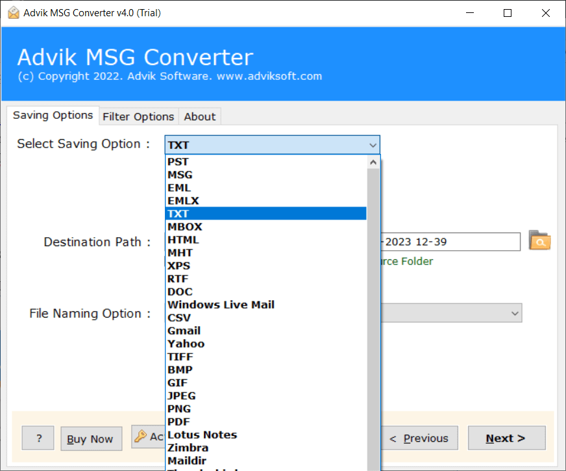The width and height of the screenshot is (566, 471).
Task: Open the Select Saving Option combo box
Action: tap(272, 145)
